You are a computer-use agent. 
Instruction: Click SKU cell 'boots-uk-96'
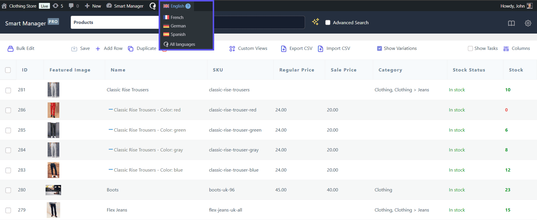[x=222, y=190]
